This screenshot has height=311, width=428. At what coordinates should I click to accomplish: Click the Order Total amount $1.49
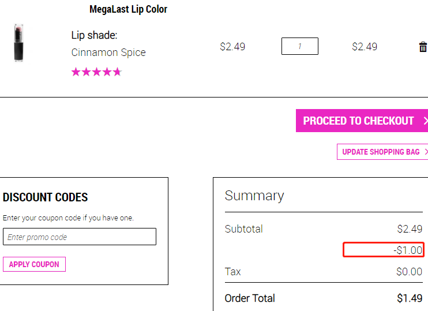point(410,298)
